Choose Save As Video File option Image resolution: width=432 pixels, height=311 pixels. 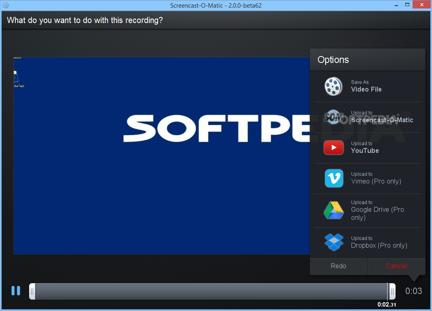tap(368, 87)
